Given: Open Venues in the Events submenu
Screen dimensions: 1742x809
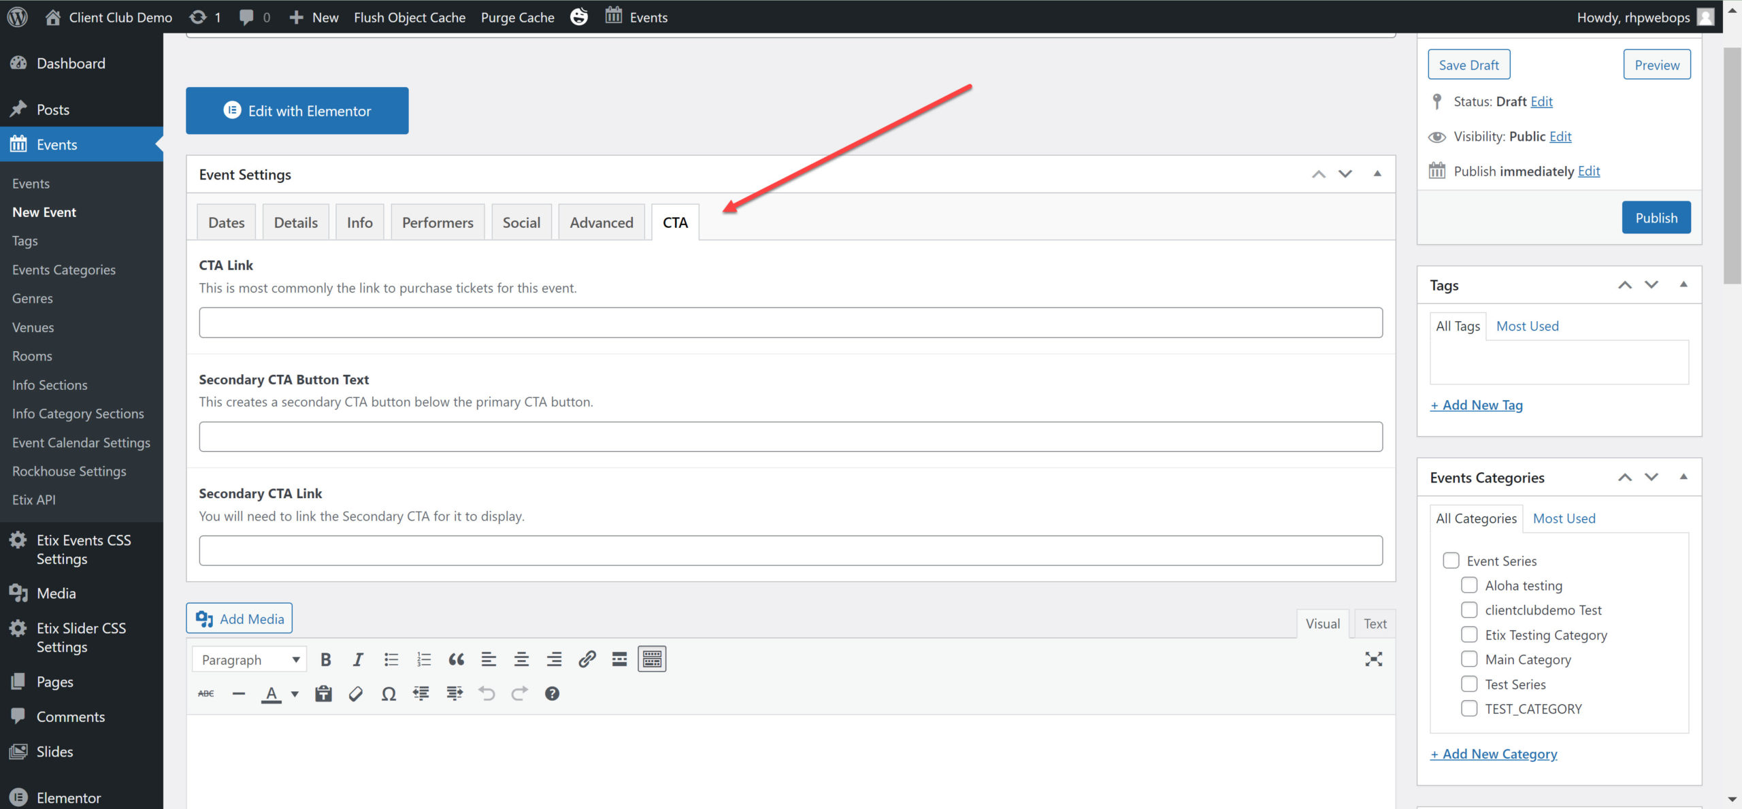Looking at the screenshot, I should (33, 327).
